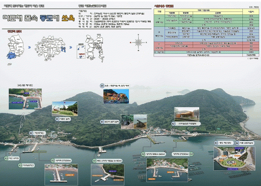
Task: Click the green A1 marker circle
Action: [93, 160]
